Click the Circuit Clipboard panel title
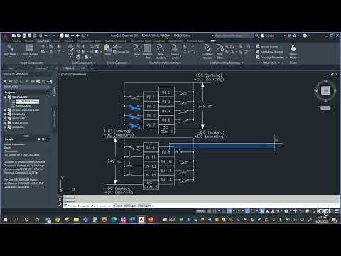341x256 pixels. pyautogui.click(x=117, y=63)
